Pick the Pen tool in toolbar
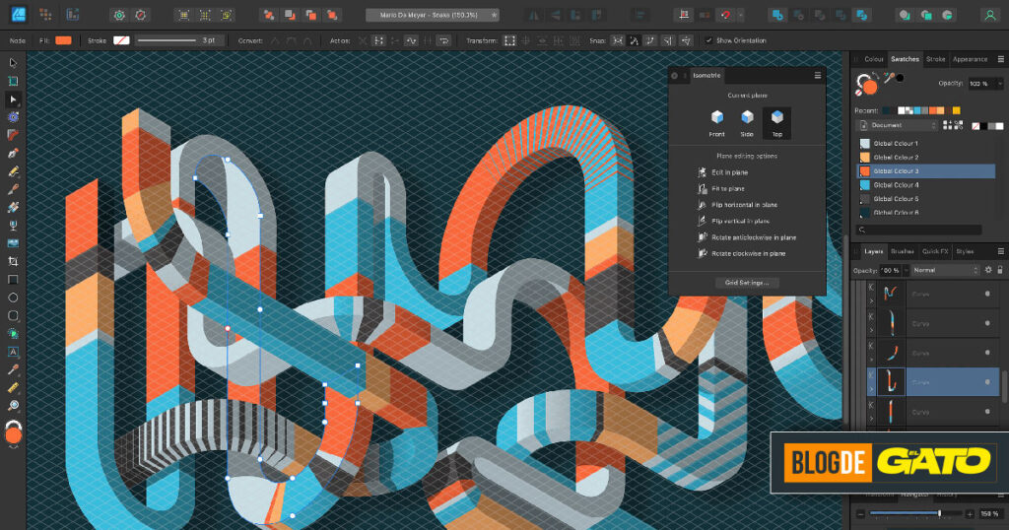 pyautogui.click(x=13, y=153)
